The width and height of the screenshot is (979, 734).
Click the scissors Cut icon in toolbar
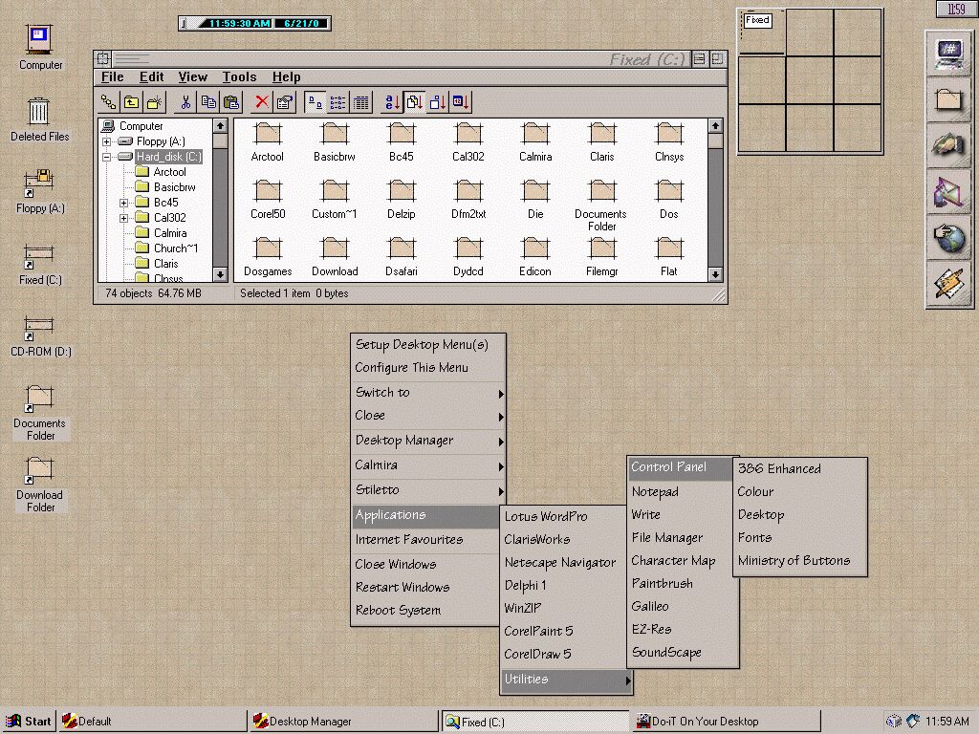coord(185,102)
